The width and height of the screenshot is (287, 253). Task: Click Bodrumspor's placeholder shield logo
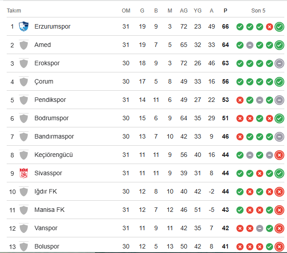point(23,118)
